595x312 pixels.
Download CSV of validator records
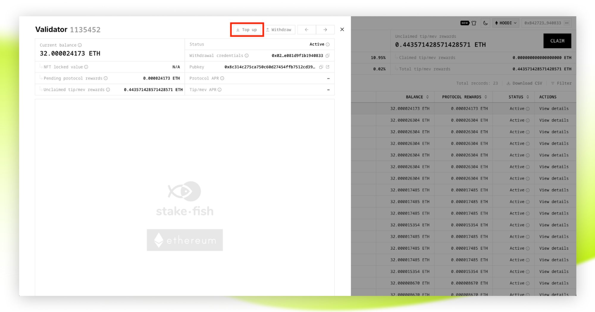(x=524, y=83)
